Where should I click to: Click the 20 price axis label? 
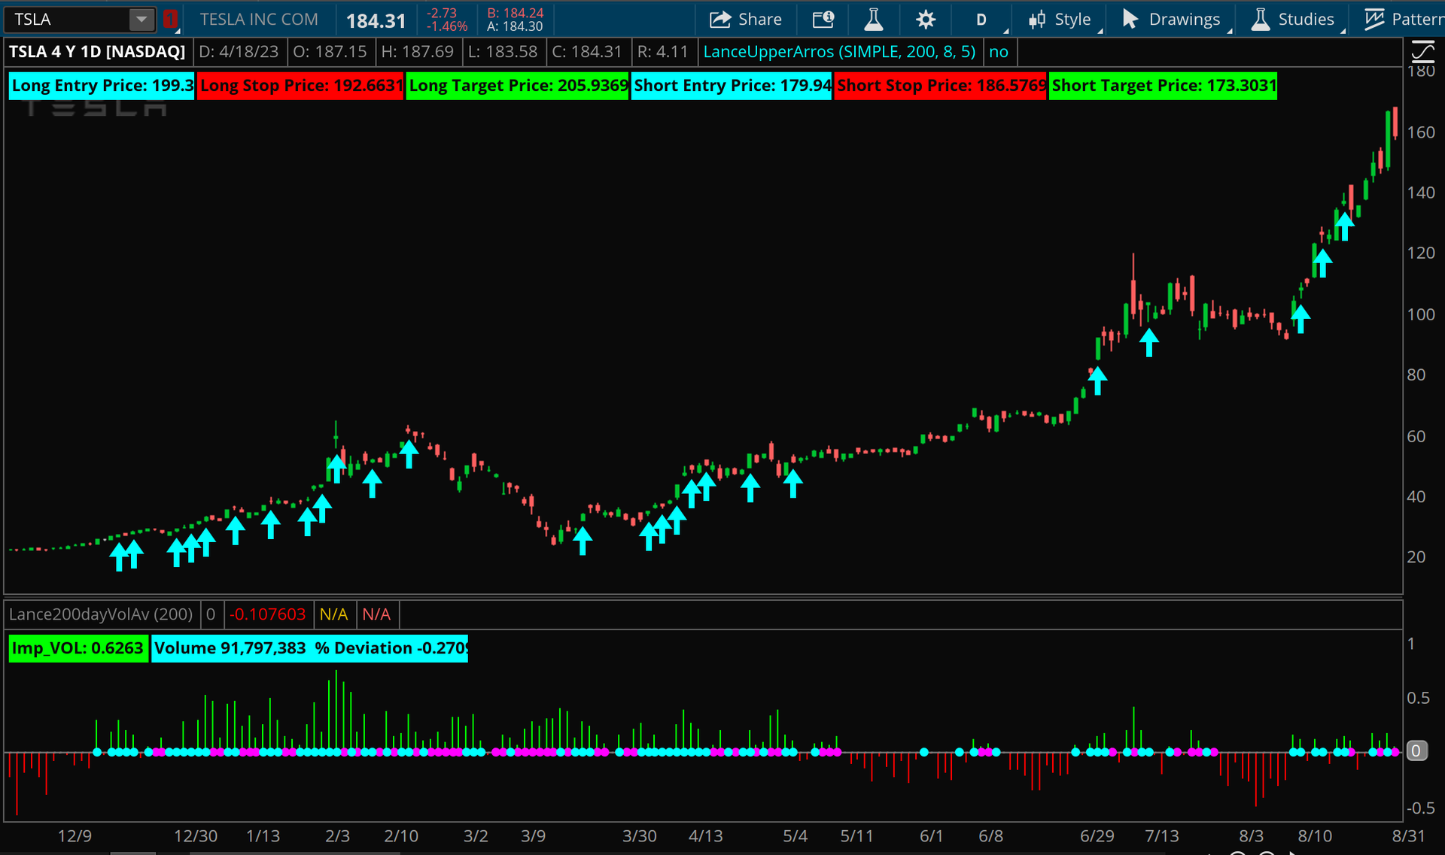1416,556
